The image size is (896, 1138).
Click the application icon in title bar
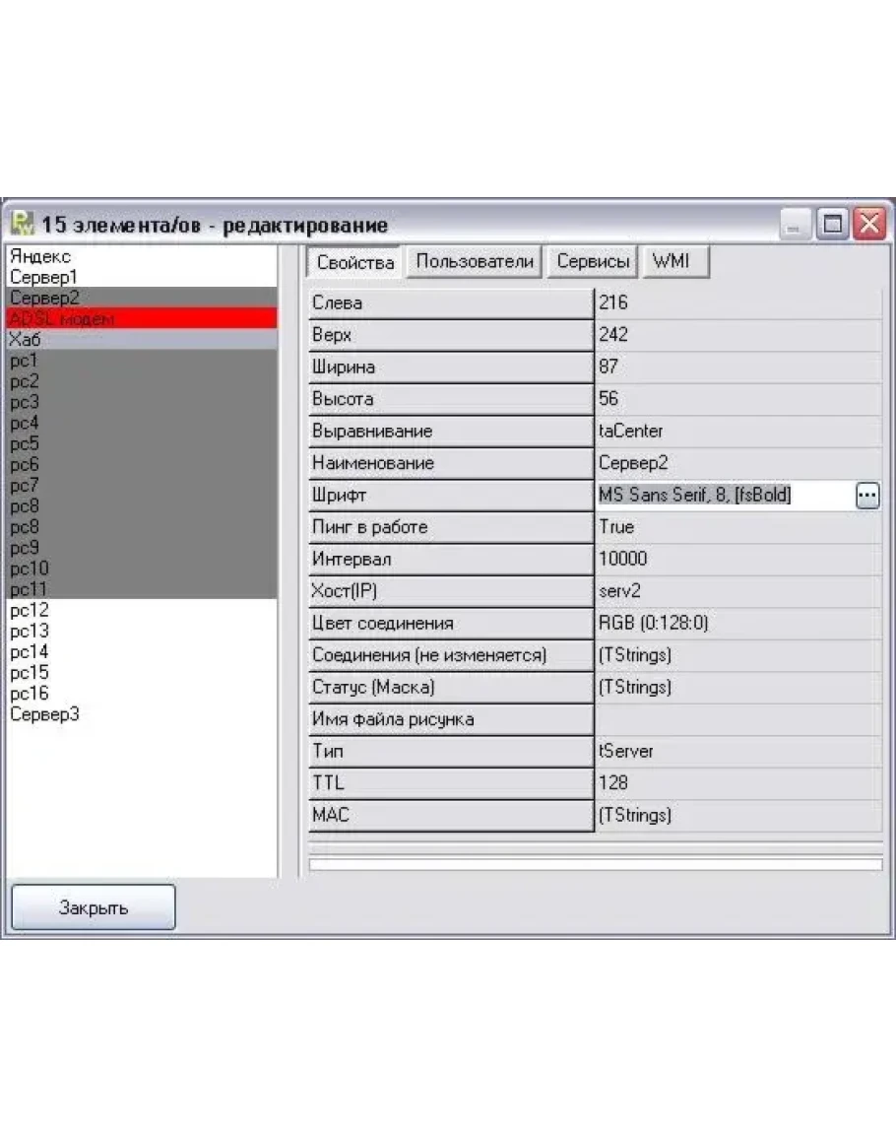(x=22, y=224)
